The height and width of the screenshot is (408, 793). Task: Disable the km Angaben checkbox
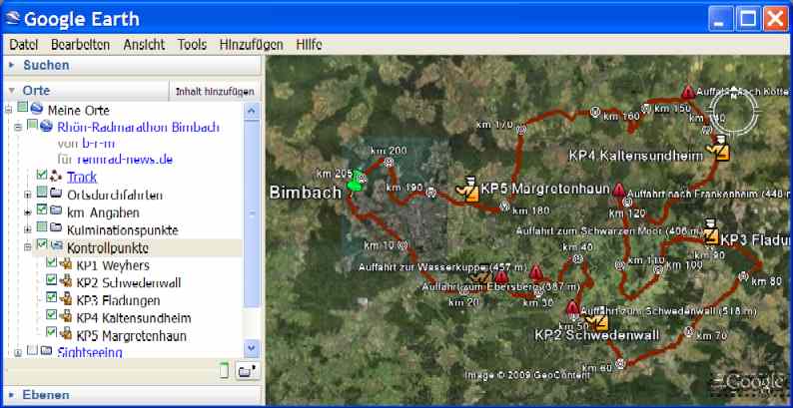(42, 211)
